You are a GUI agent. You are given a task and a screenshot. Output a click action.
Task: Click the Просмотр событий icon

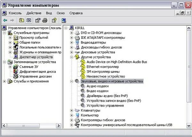coord(16,38)
